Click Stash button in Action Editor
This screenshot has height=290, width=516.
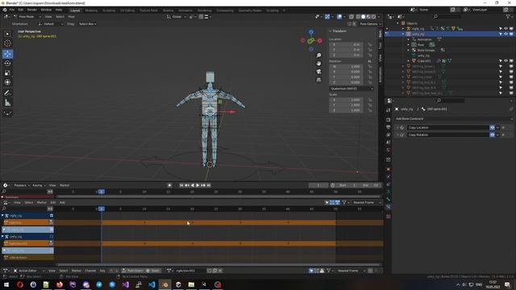click(x=152, y=271)
